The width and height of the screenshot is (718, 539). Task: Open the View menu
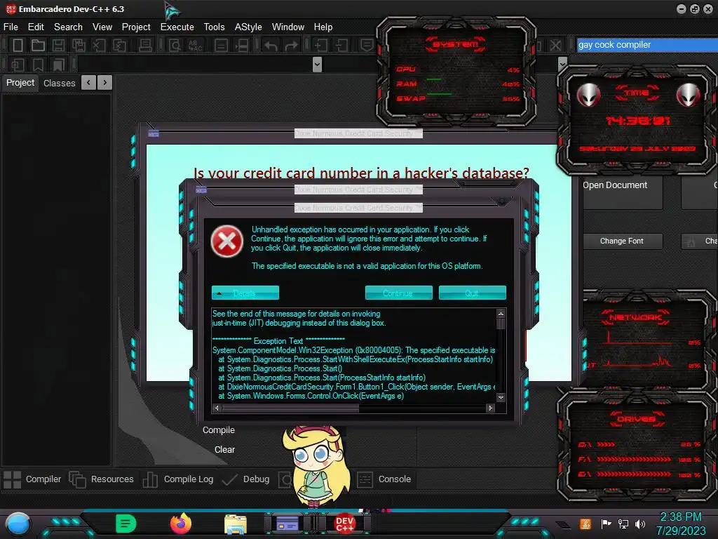click(x=102, y=27)
